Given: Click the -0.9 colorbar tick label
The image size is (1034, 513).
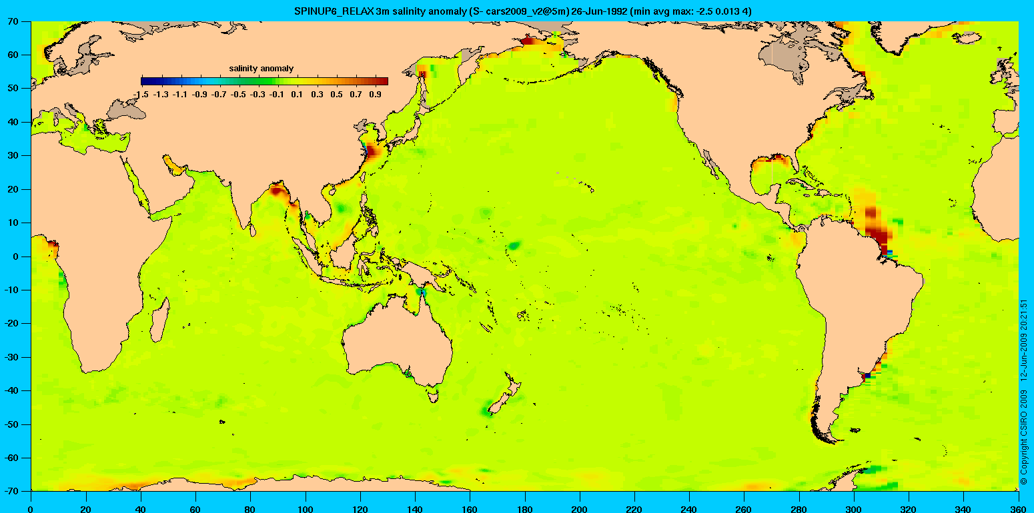Looking at the screenshot, I should point(199,95).
